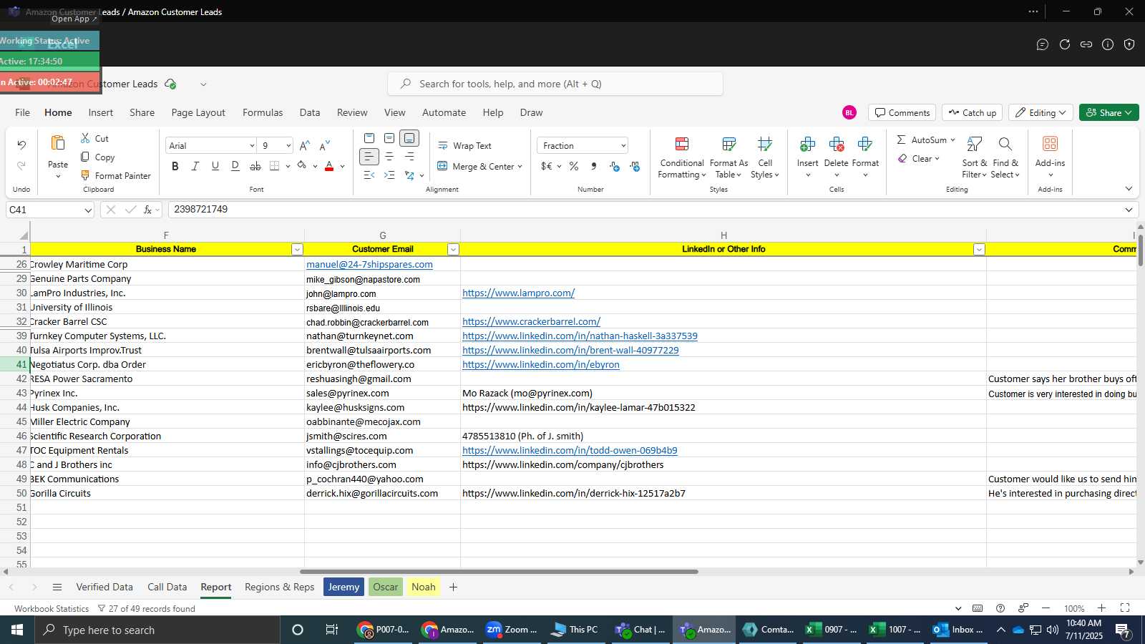This screenshot has width=1145, height=644.
Task: Toggle strikethrough formatting
Action: [x=255, y=166]
